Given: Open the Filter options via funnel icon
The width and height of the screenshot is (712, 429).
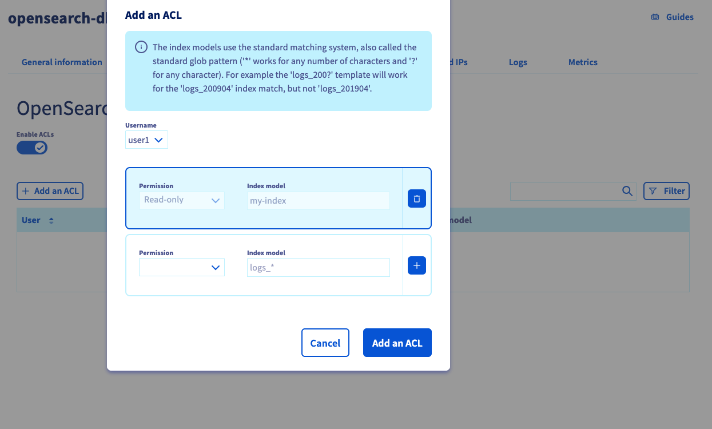Looking at the screenshot, I should [x=654, y=191].
